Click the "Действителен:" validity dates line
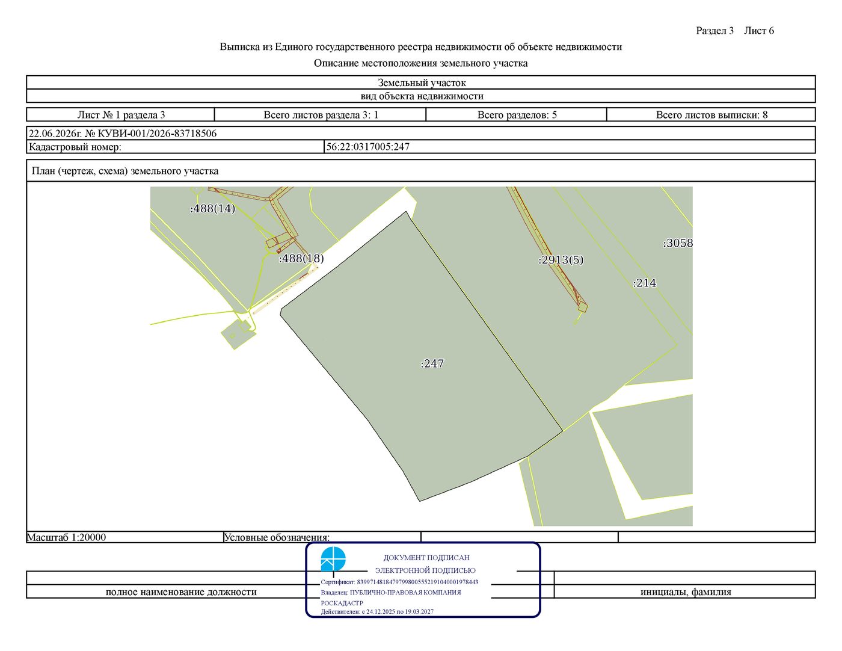The width and height of the screenshot is (842, 651). [377, 612]
